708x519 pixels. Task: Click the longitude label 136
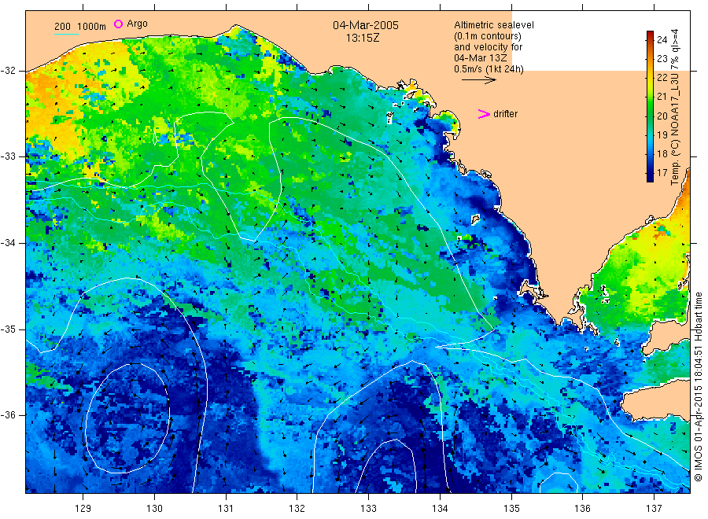(x=582, y=509)
